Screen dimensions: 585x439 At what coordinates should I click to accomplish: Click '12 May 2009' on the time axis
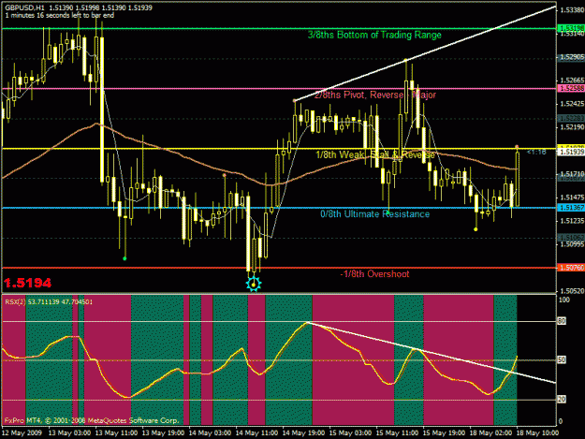point(22,433)
